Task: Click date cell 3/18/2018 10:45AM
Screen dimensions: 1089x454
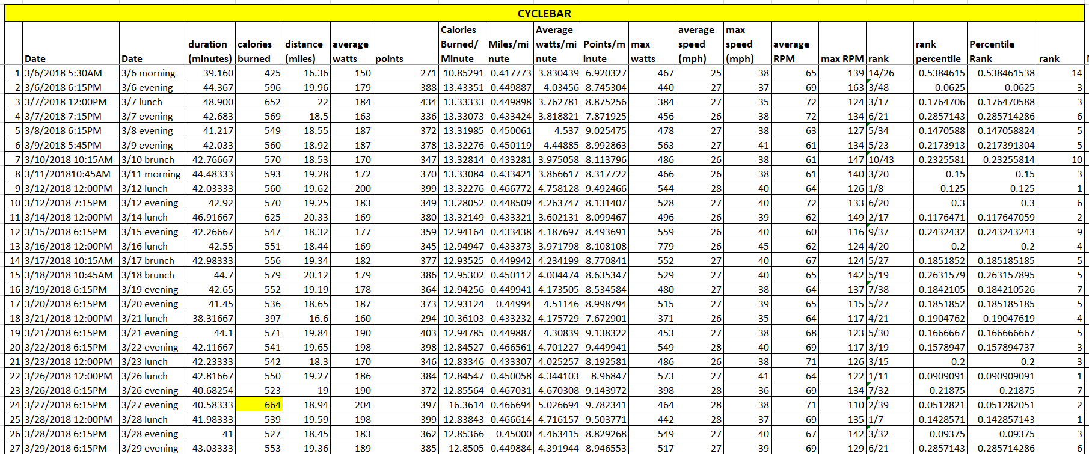Action: tap(70, 275)
